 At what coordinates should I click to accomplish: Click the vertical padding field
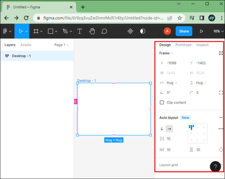point(198,150)
